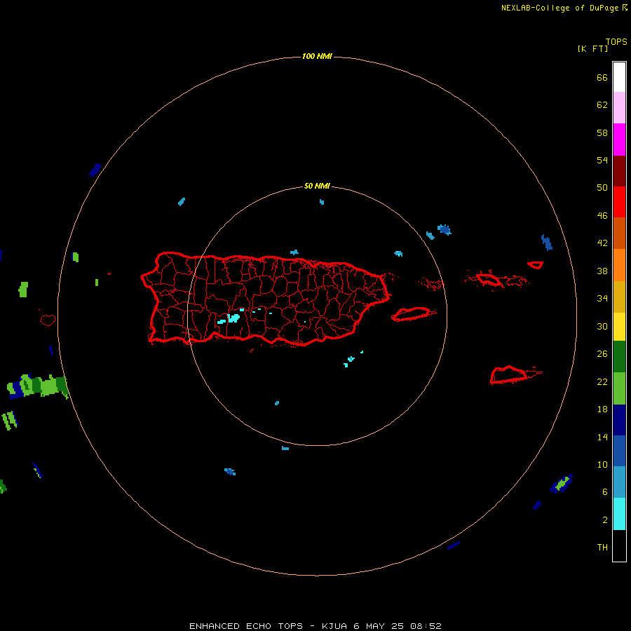Image resolution: width=631 pixels, height=631 pixels.
Task: Click the ENHANCED ECHO TOPS caption text
Action: [245, 626]
